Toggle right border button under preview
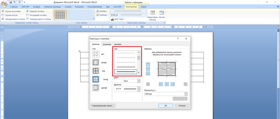This screenshot has width=280, height=119. pos(173,84)
